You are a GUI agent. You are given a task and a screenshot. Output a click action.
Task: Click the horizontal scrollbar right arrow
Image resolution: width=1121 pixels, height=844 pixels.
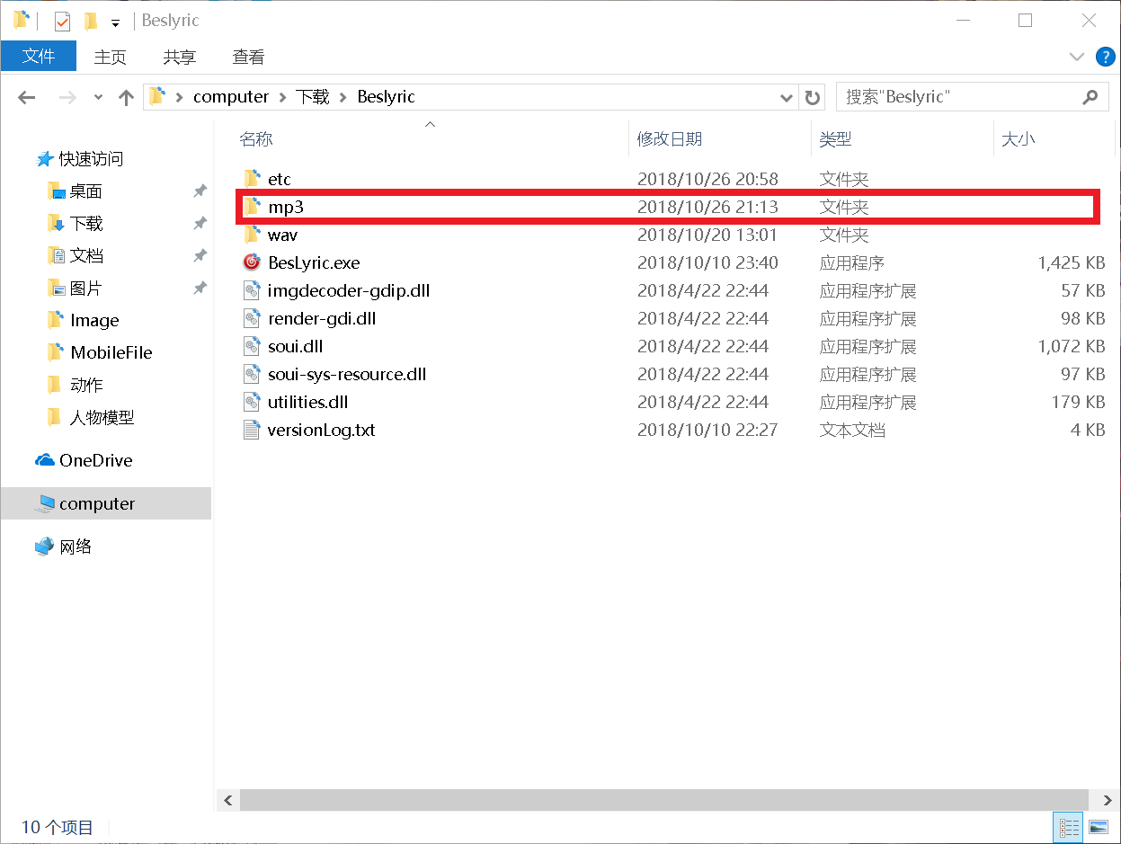(1106, 800)
